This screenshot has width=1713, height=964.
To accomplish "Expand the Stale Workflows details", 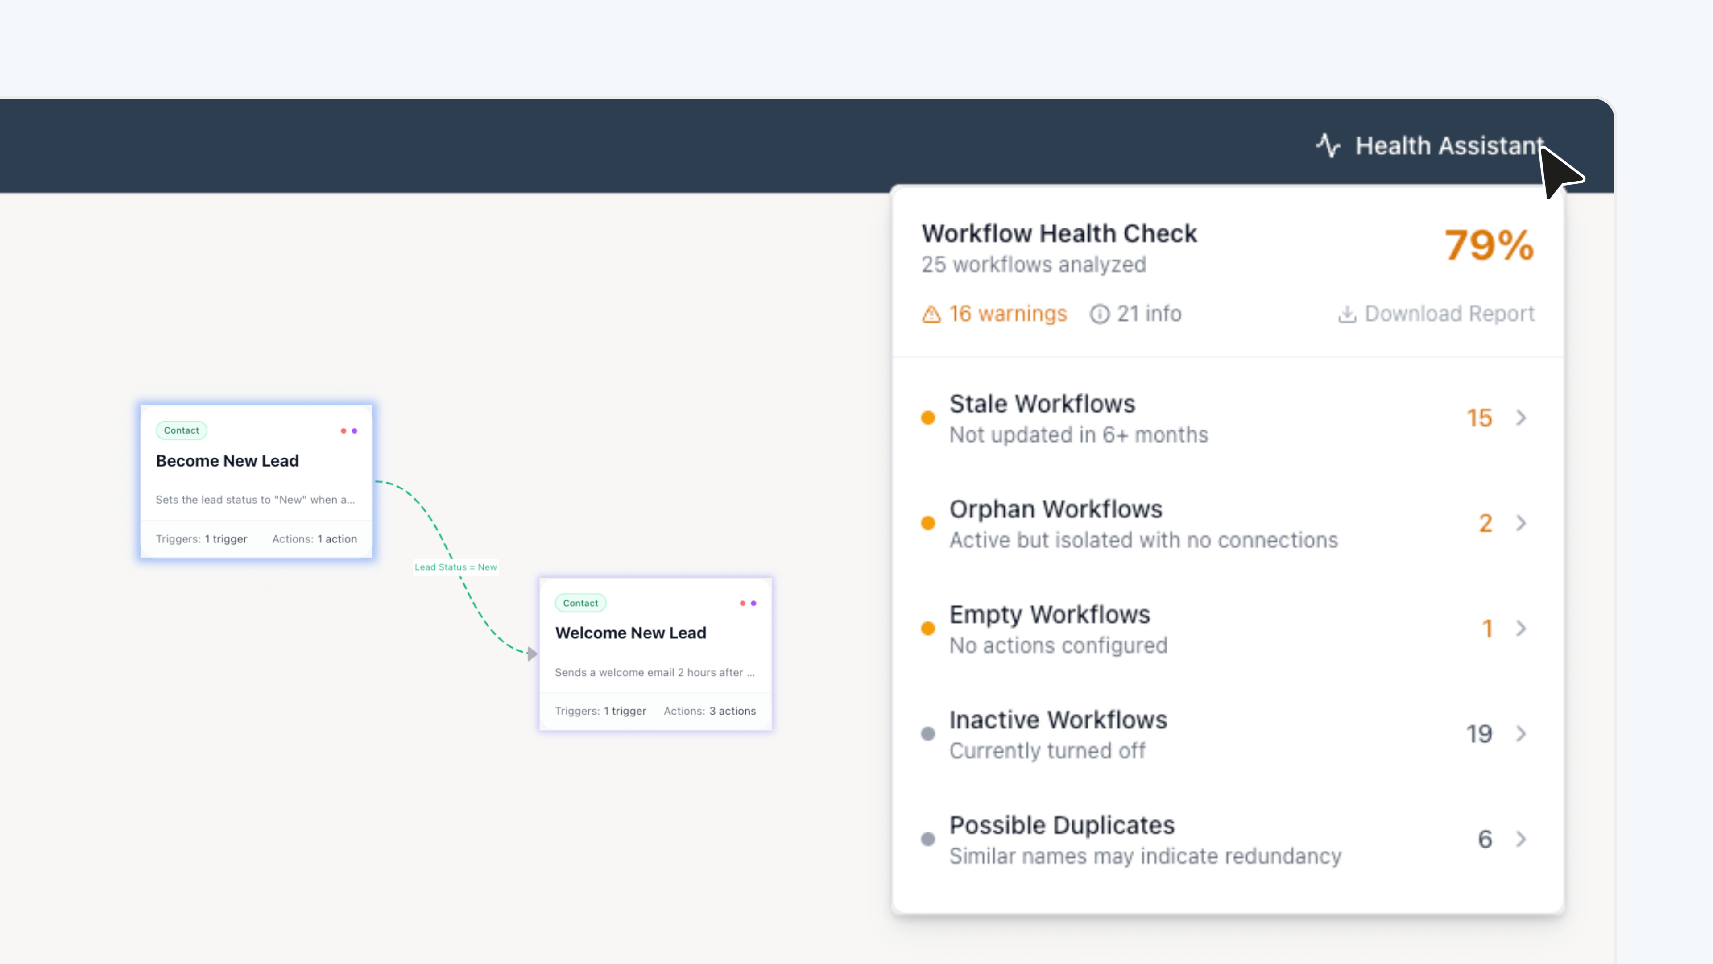I will 1522,418.
